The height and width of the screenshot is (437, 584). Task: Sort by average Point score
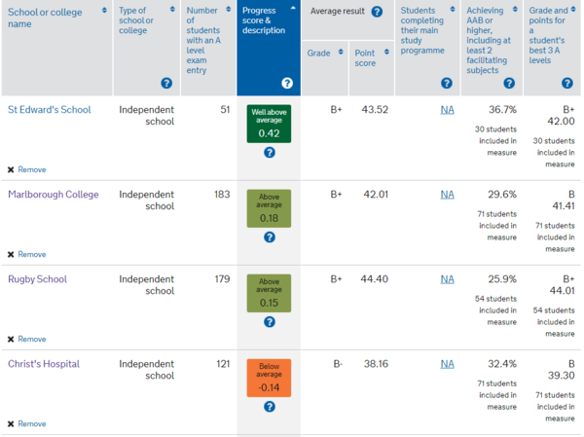386,52
